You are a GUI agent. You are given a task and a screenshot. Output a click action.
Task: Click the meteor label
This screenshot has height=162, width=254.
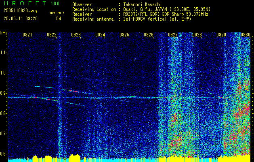(57, 13)
